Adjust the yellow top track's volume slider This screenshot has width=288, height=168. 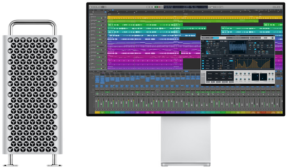pos(100,18)
